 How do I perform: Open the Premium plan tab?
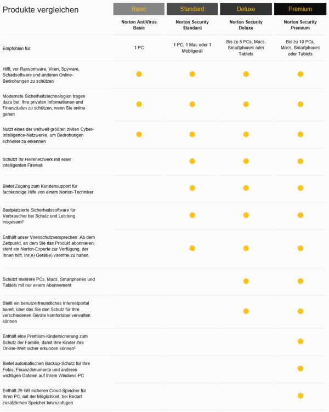pyautogui.click(x=300, y=9)
